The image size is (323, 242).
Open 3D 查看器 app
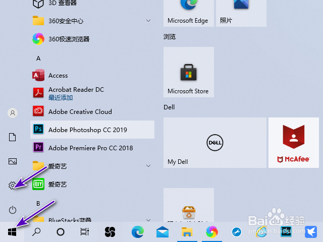pyautogui.click(x=92, y=3)
